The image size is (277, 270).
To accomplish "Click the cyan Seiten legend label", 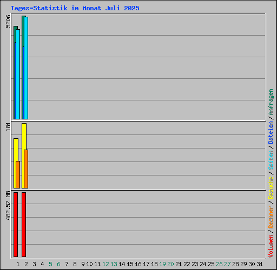I will (271, 160).
